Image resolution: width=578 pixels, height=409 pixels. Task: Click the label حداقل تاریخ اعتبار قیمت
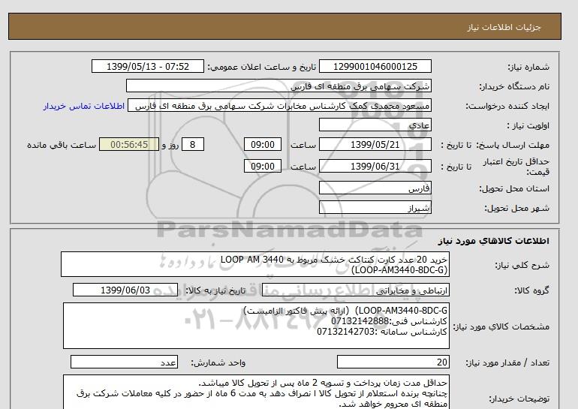coord(516,167)
